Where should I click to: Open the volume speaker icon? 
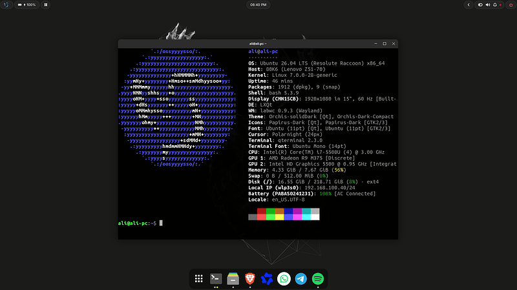[488, 5]
